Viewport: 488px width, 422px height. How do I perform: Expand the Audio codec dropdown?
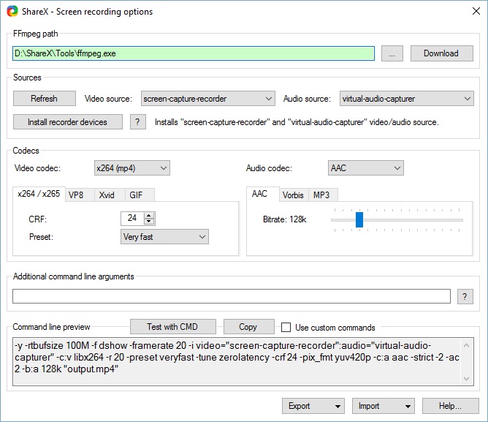366,168
